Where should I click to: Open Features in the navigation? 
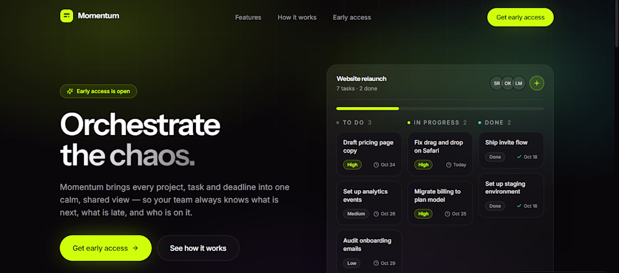[248, 17]
